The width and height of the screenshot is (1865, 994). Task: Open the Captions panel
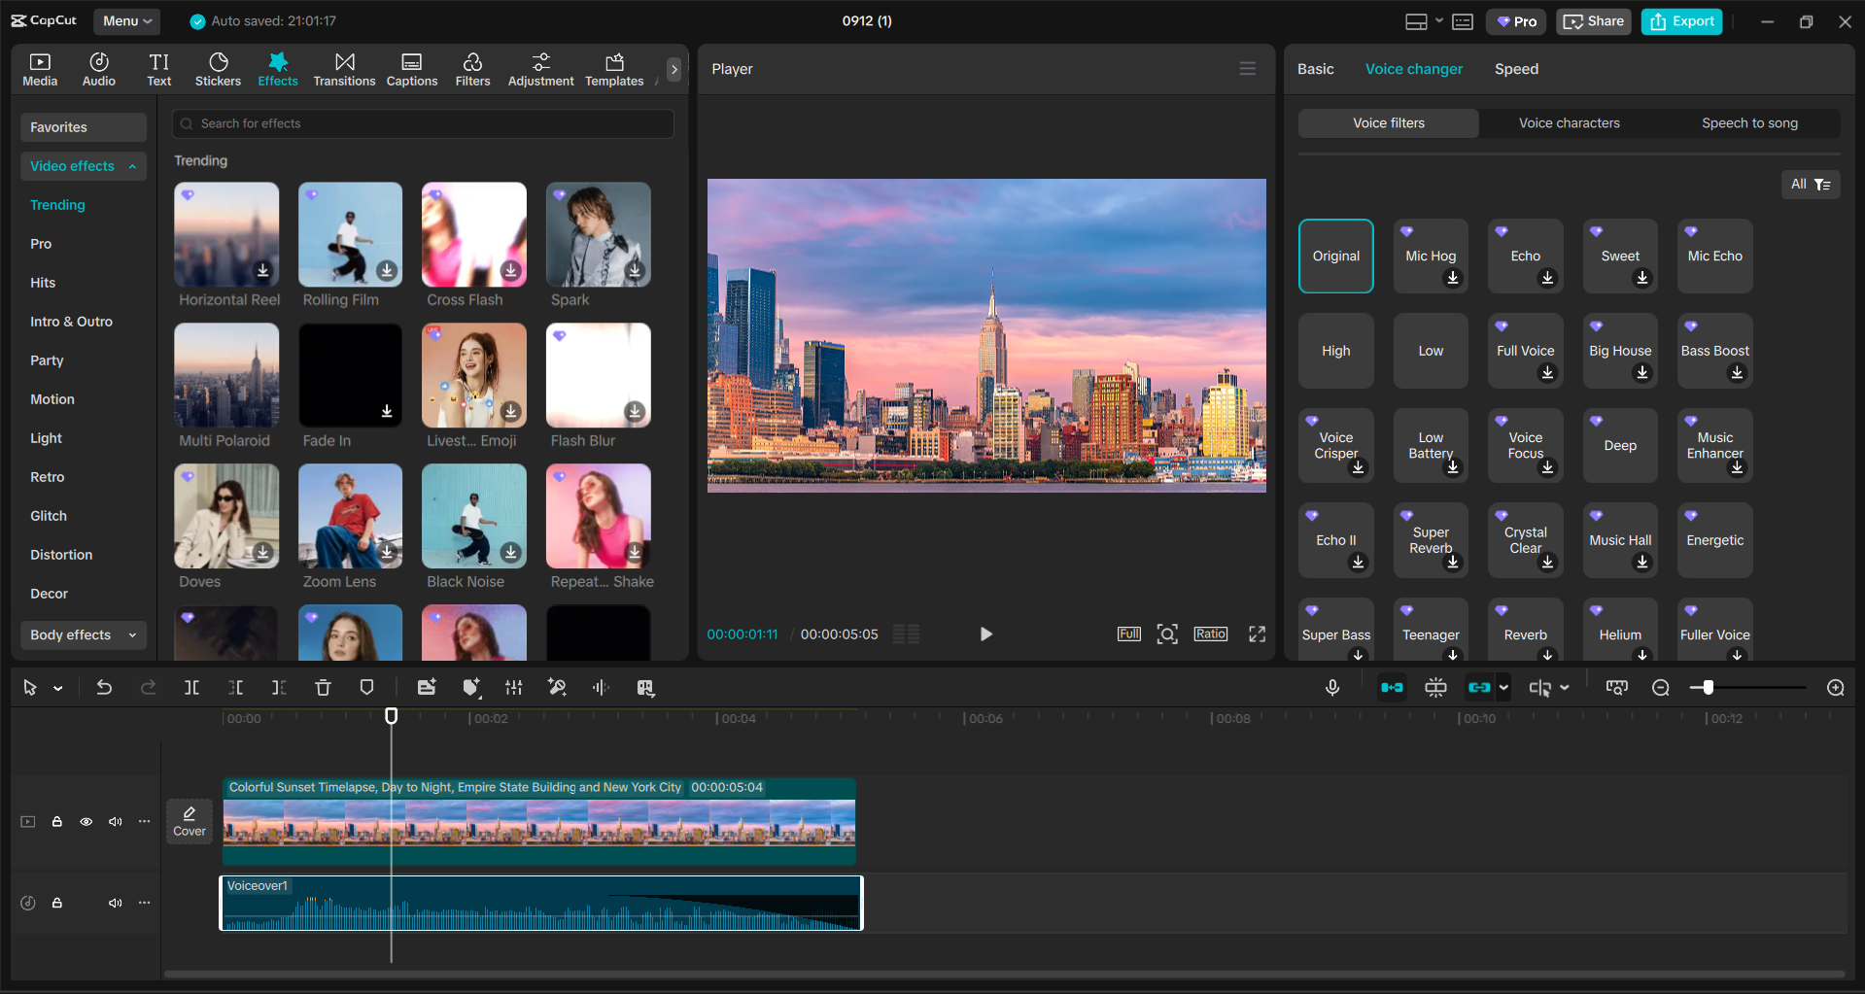pyautogui.click(x=411, y=68)
